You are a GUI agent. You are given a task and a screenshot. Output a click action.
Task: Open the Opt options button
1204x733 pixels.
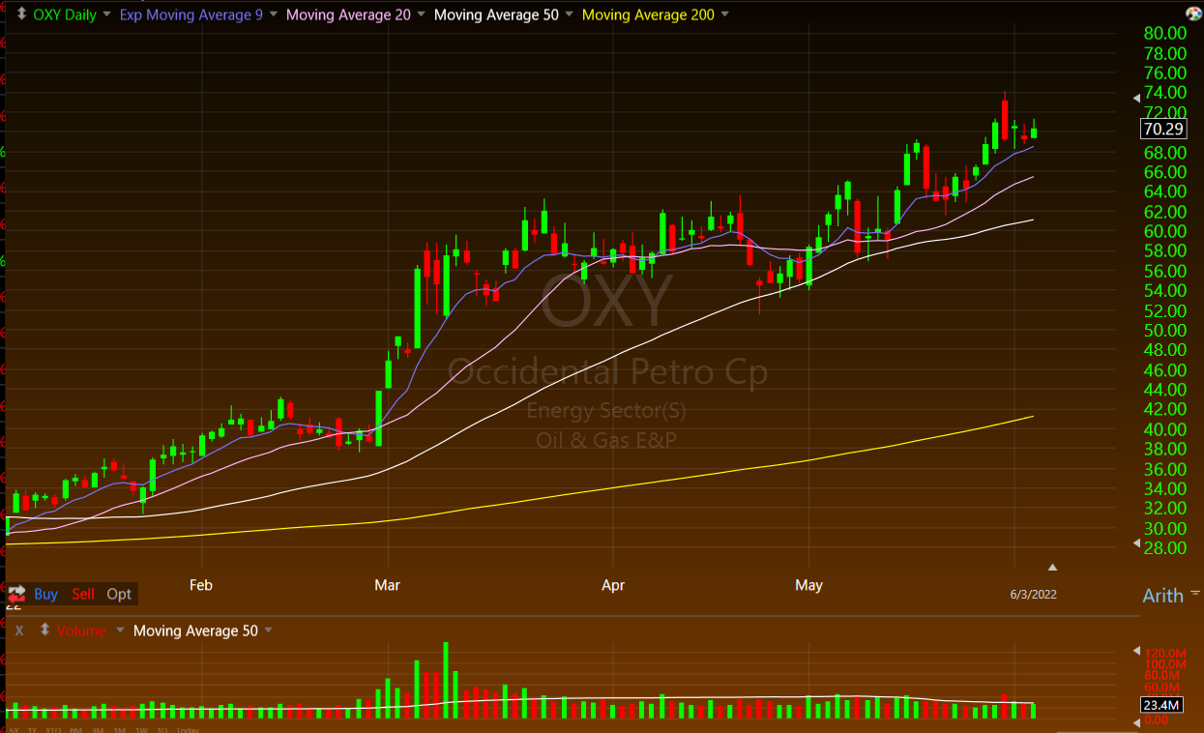(x=119, y=594)
